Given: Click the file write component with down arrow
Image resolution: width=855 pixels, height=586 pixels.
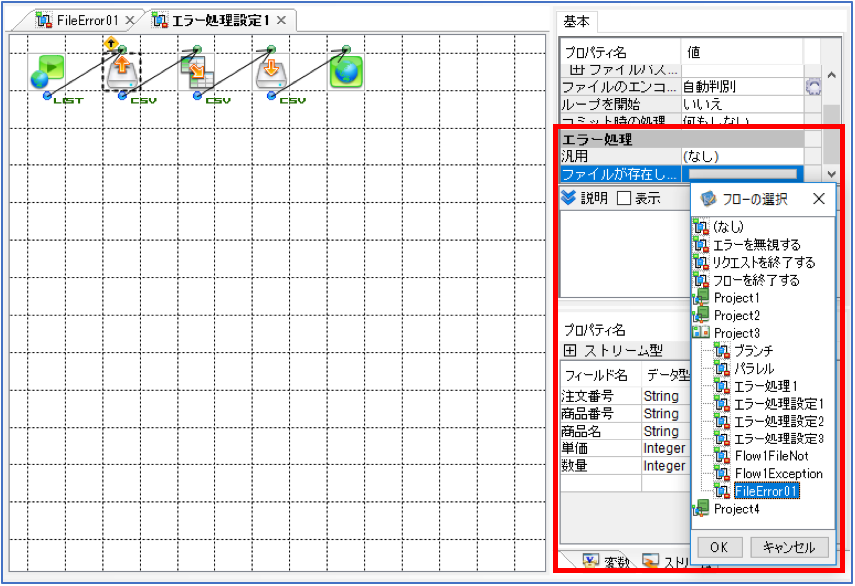Looking at the screenshot, I should pos(271,72).
